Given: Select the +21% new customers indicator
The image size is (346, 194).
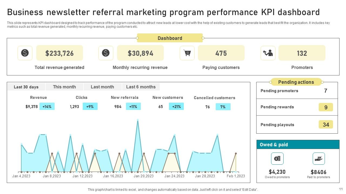Looking at the screenshot, I should pos(176,106).
